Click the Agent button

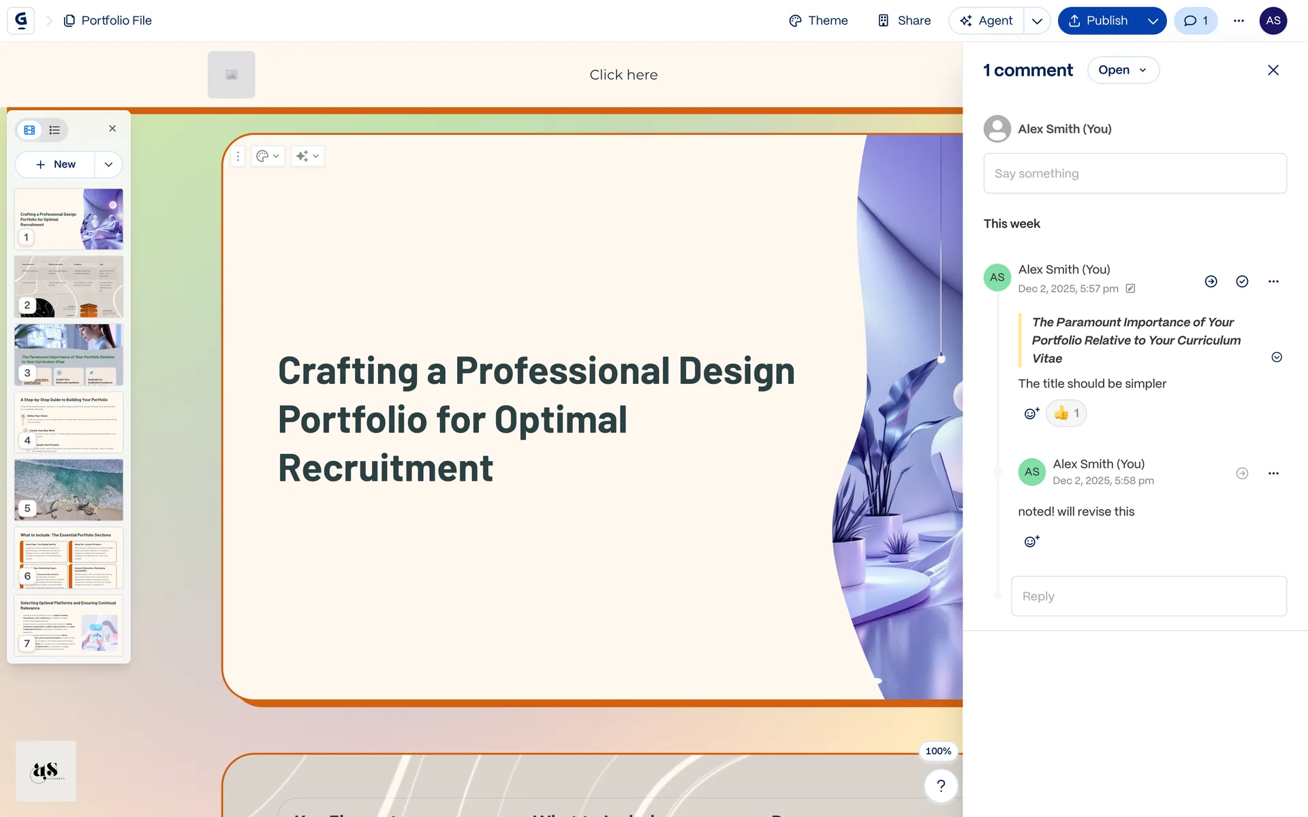(x=986, y=20)
